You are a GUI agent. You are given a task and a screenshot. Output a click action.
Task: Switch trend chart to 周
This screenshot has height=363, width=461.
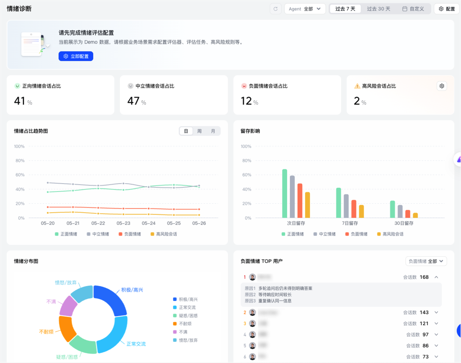pyautogui.click(x=200, y=131)
